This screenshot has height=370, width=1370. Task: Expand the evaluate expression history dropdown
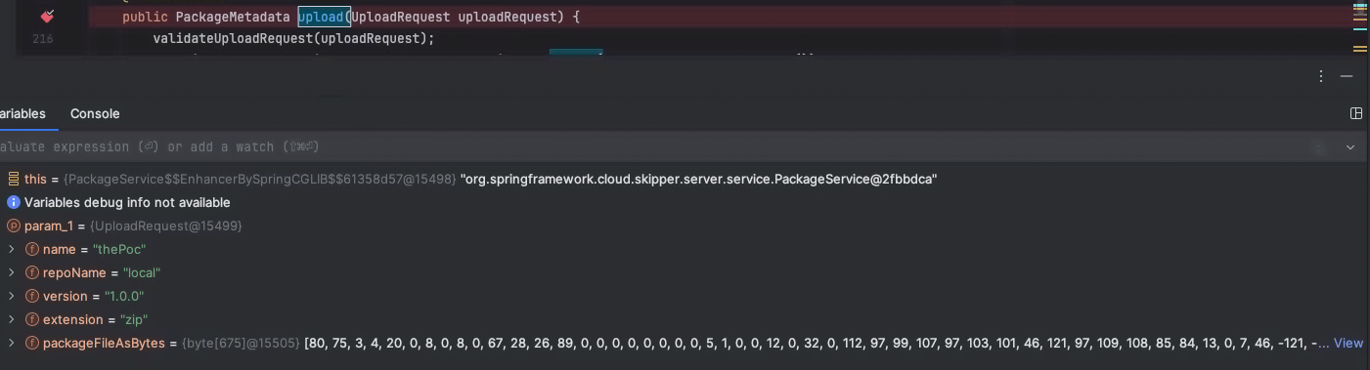[1350, 146]
